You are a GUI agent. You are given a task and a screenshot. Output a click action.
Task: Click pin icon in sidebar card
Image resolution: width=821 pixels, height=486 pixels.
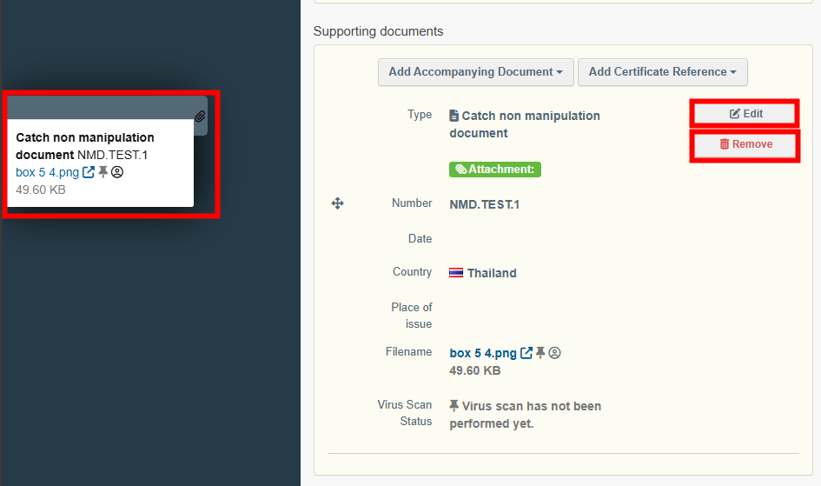point(103,172)
